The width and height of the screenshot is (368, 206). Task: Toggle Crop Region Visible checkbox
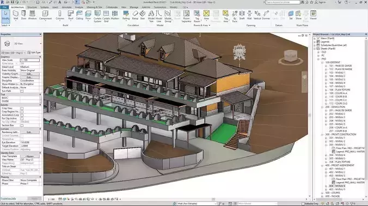22,112
